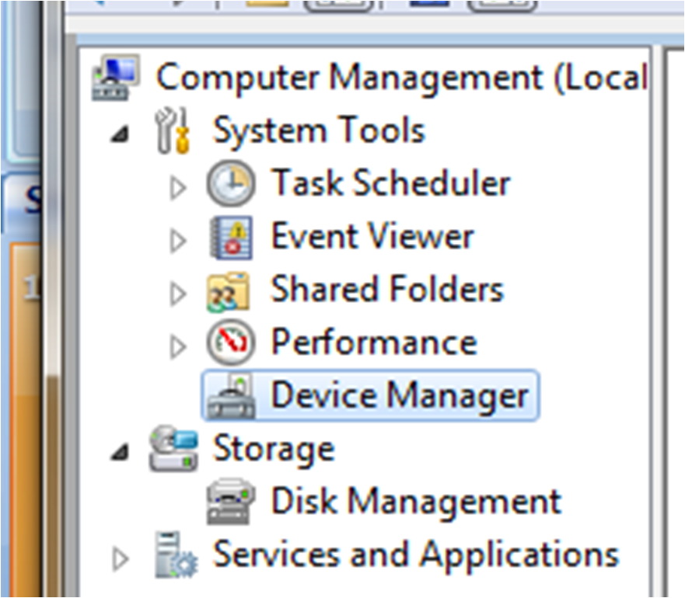This screenshot has width=685, height=598.
Task: Select the Performance gauge icon
Action: point(230,342)
